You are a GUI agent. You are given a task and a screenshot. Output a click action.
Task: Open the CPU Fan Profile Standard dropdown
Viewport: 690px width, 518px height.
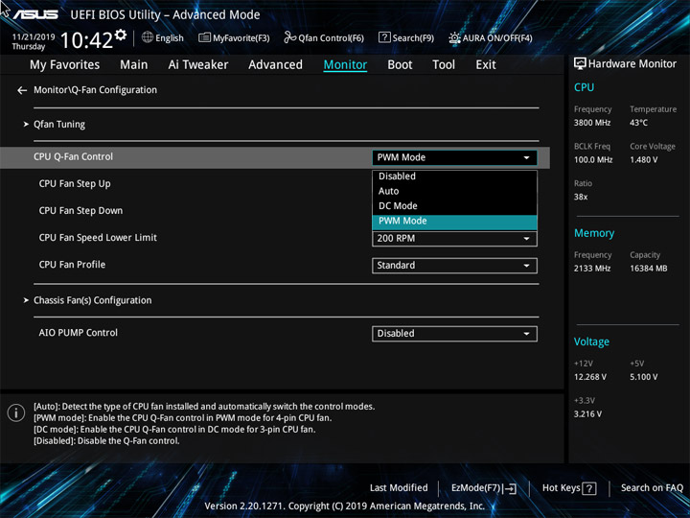[x=454, y=266]
